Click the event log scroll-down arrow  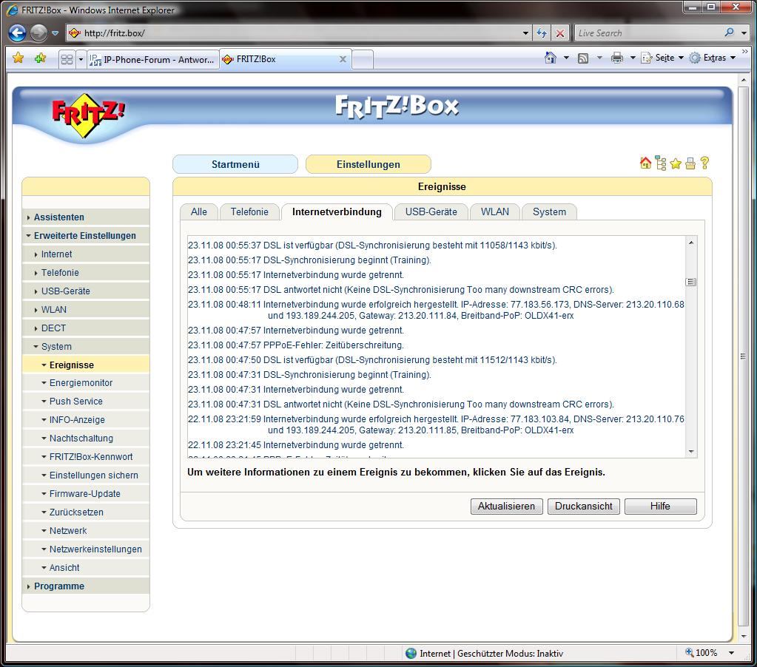(691, 452)
